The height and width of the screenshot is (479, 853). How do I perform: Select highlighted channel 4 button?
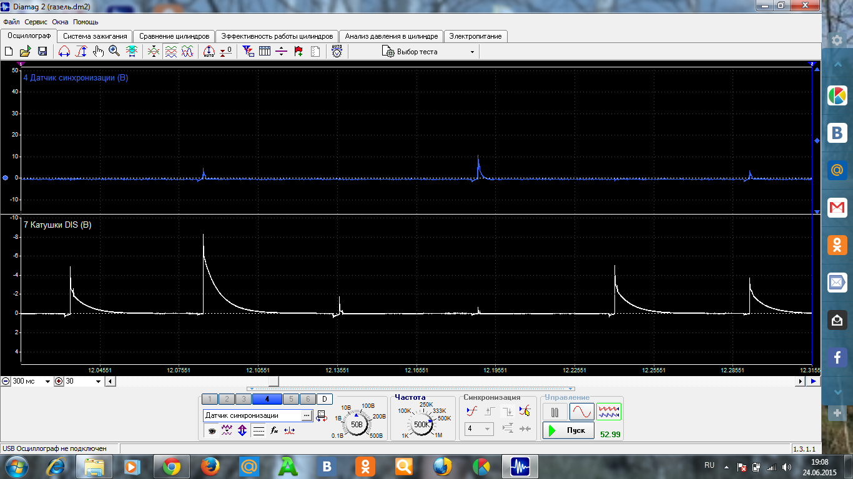click(x=267, y=399)
